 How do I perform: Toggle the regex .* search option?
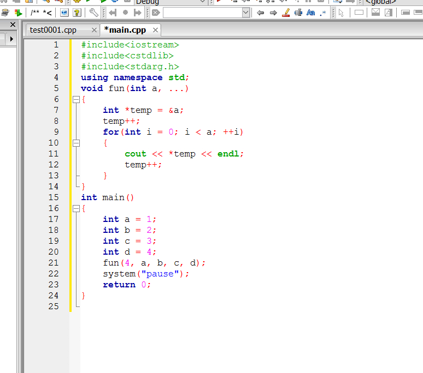pyautogui.click(x=323, y=13)
